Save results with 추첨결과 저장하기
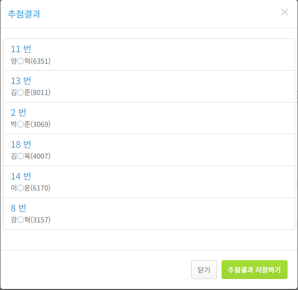The image size is (298, 290). pos(254,270)
